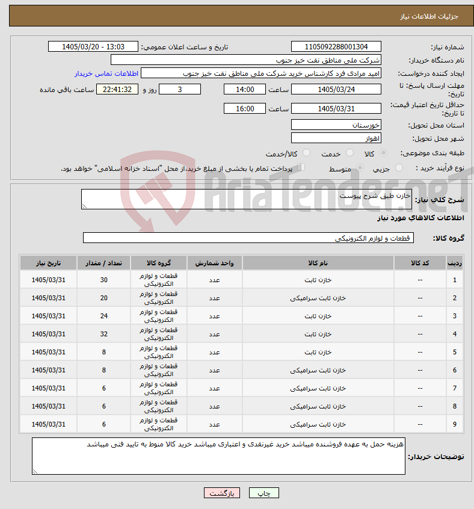Click the گروه کالا field قطعات و لوازم الکترونیکی
Screen dimensions: 474x509
248,238
